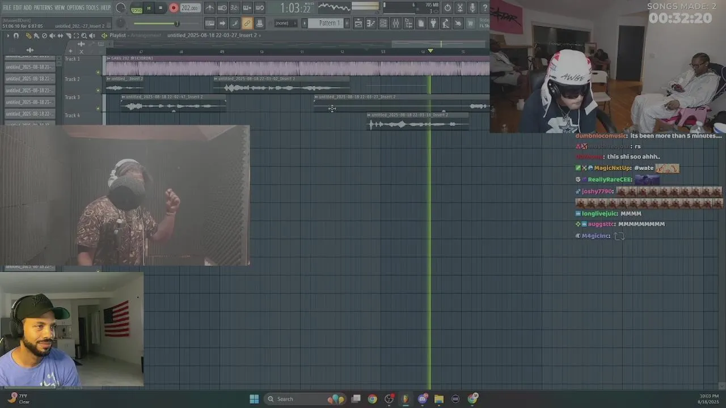726x408 pixels.
Task: Select the Mute tool in playlist toolbar
Action: 52,35
